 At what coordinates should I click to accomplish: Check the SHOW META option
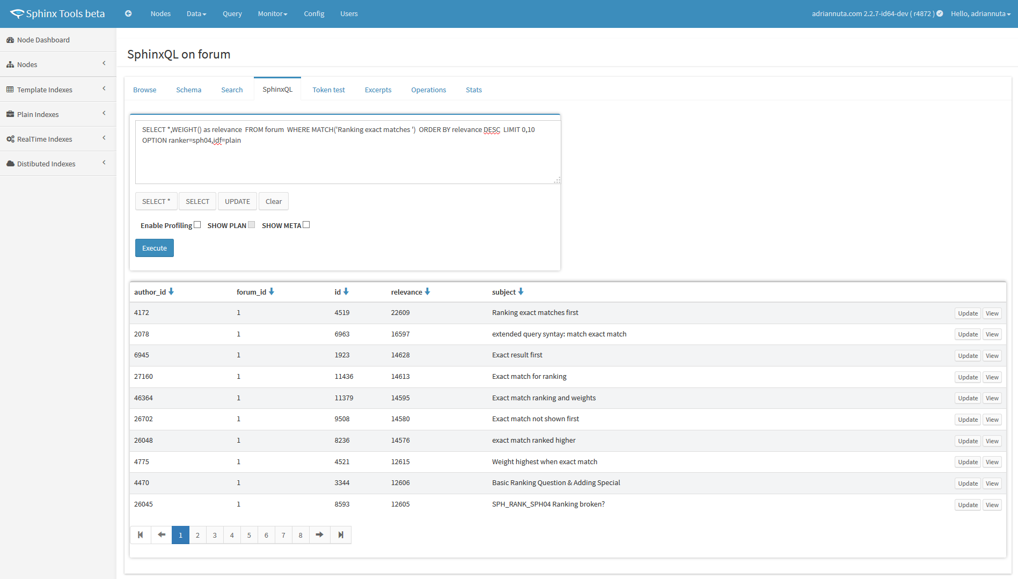tap(306, 225)
